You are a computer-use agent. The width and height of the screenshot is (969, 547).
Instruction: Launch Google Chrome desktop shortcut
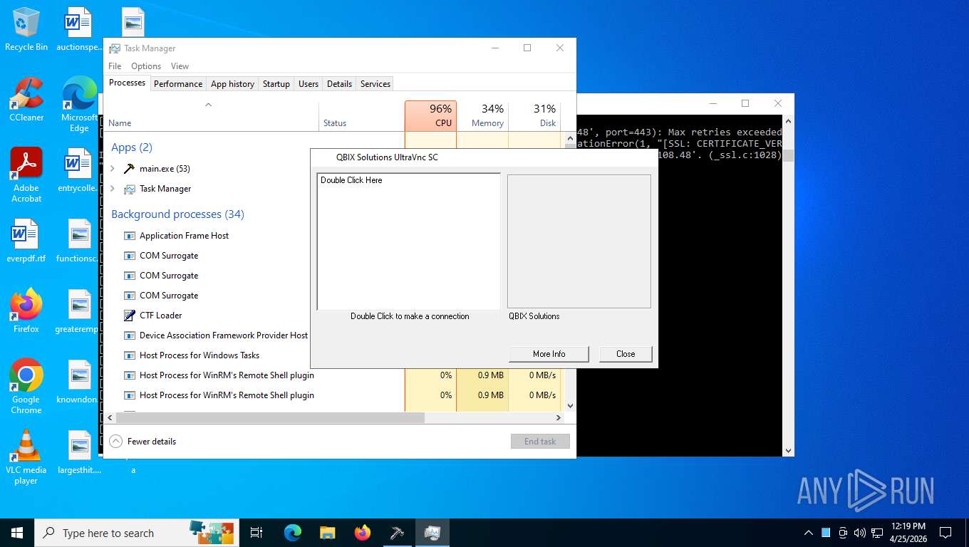(26, 386)
